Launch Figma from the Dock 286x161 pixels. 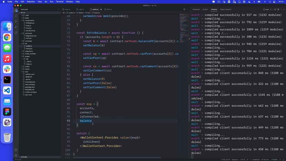(x=7, y=112)
